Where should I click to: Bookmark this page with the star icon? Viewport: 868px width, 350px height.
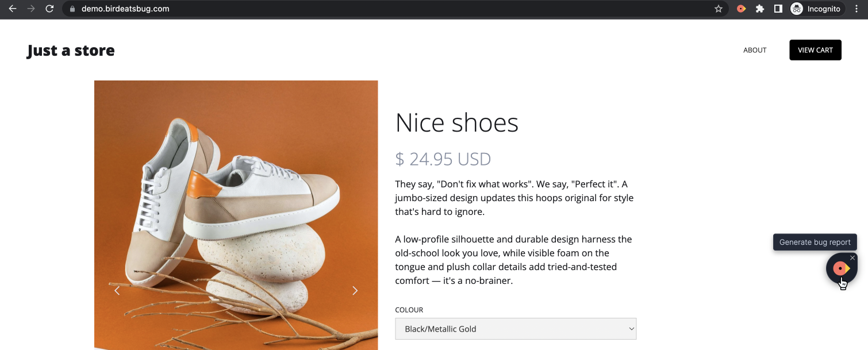[x=718, y=9]
